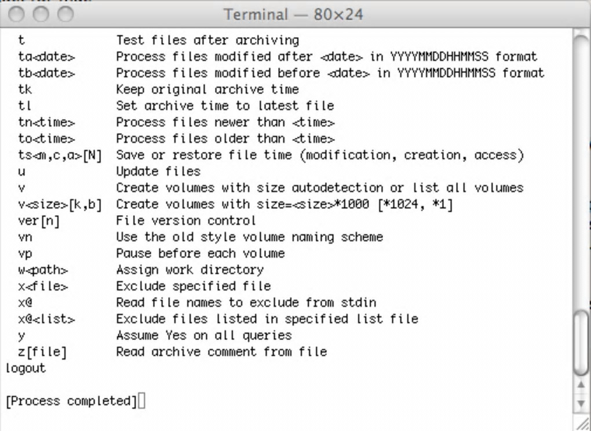Click the "Terminal — 80×24" title bar text
Image resolution: width=591 pixels, height=431 pixels.
294,14
